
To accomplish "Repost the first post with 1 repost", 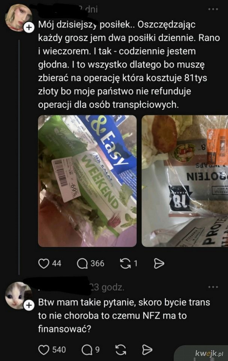I will point(125,263).
